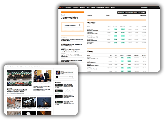Click the terminal monitor icon in banner

tap(139, 13)
